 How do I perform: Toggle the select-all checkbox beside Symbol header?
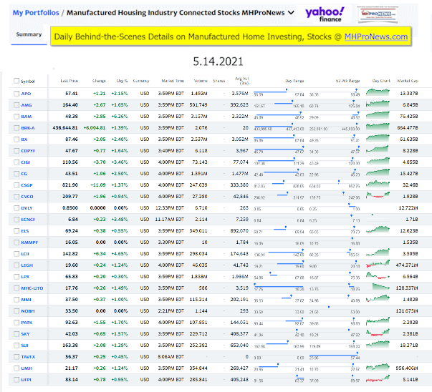tap(16, 81)
